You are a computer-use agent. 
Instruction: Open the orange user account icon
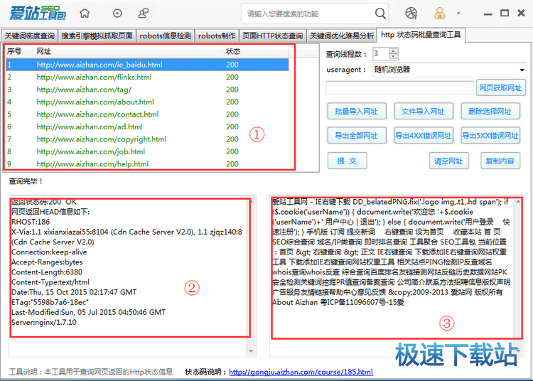439,14
